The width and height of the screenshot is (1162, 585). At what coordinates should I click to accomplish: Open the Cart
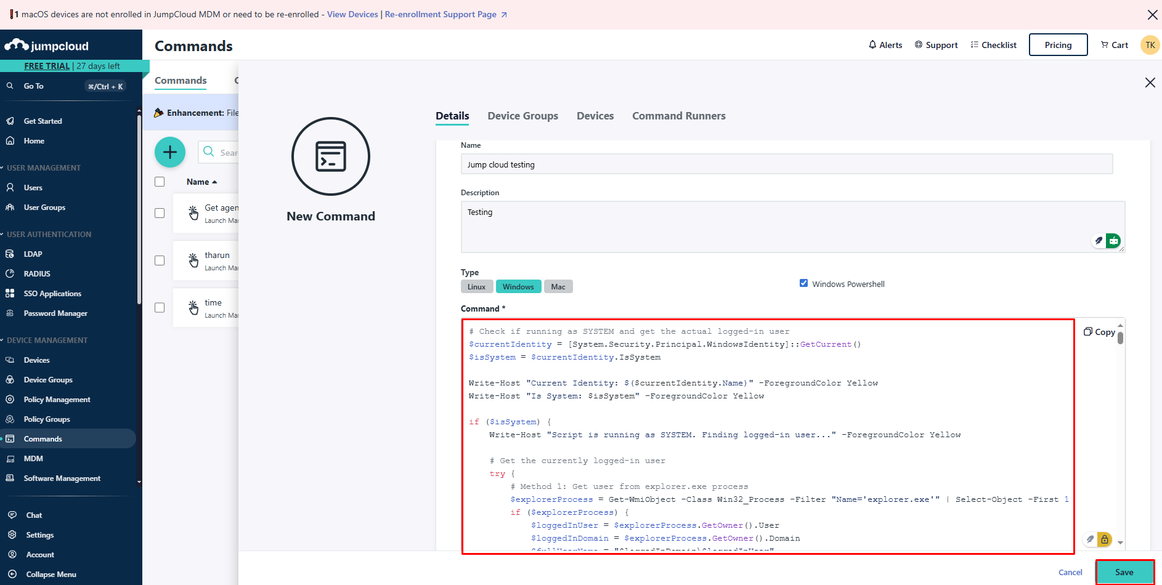(x=1114, y=45)
